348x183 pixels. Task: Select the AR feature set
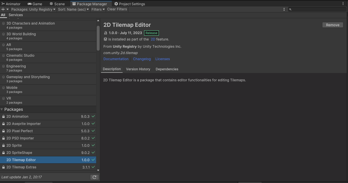point(48,47)
